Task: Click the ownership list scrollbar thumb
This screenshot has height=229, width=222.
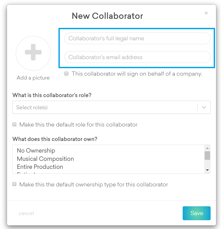Action: click(x=207, y=156)
